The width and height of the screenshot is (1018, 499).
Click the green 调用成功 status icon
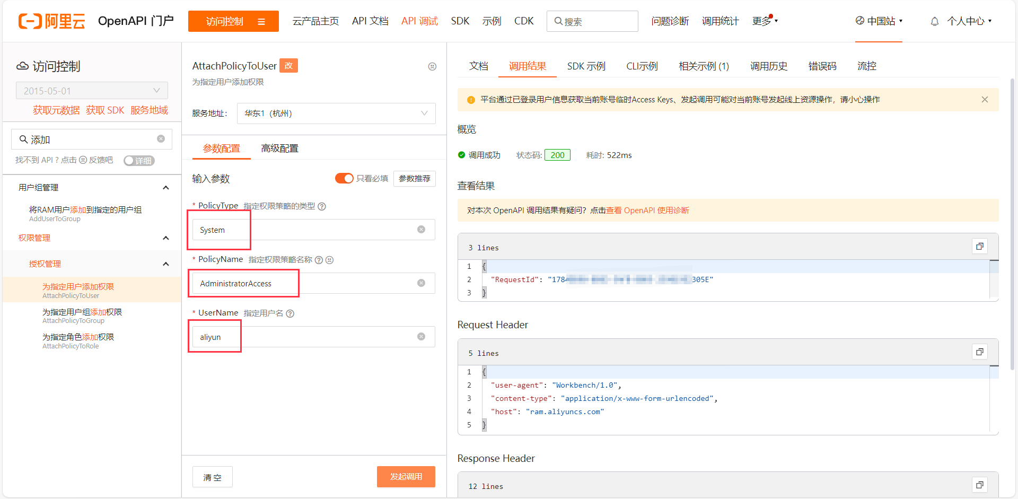tap(461, 155)
